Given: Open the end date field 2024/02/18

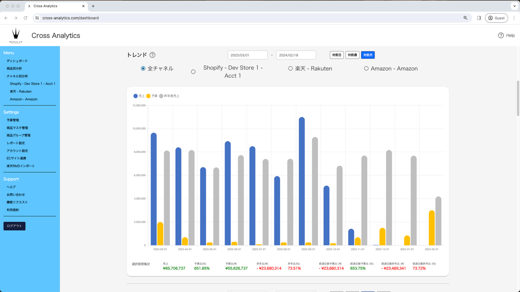Looking at the screenshot, I should click(296, 55).
